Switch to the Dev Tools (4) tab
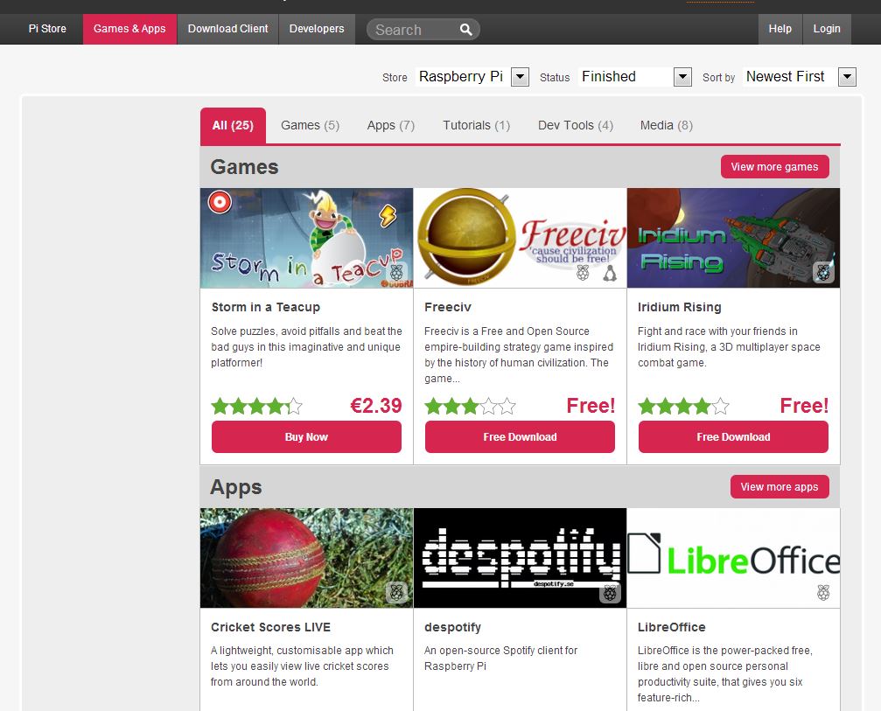 pos(576,125)
